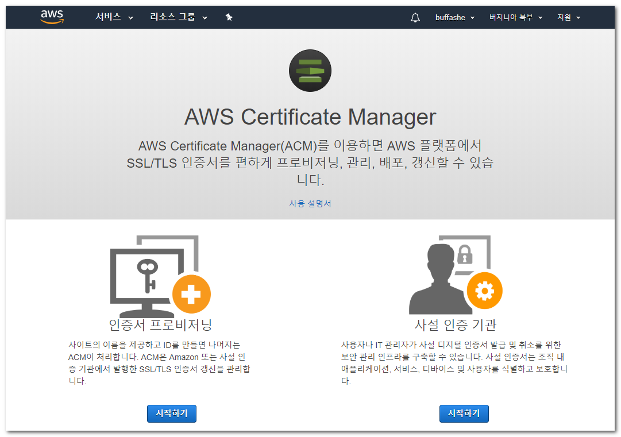Click the 사설 인증 기관 heading
Image resolution: width=621 pixels, height=437 pixels.
pyautogui.click(x=456, y=325)
